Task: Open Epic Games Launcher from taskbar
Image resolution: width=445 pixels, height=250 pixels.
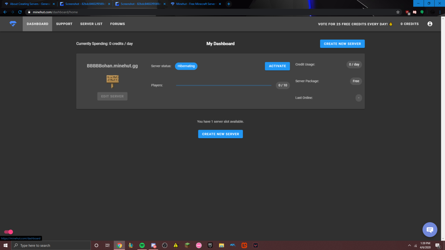Action: pyautogui.click(x=210, y=245)
